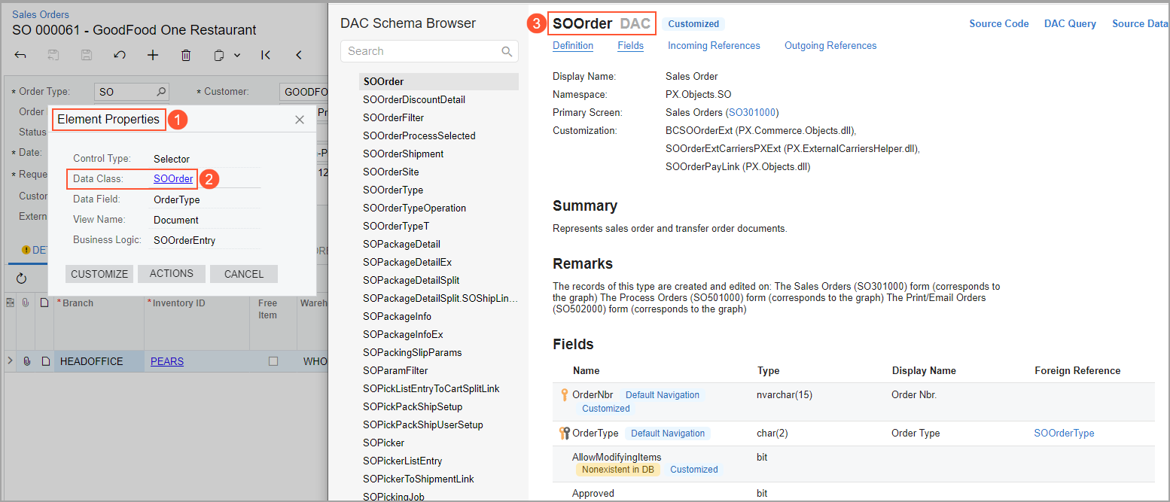
Task: Toggle Free Item checkbox in PEARS row
Action: 273,361
